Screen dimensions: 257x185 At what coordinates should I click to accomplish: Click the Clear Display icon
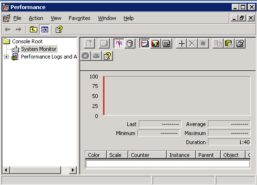[x=104, y=43]
